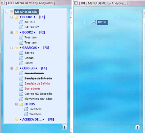Collapse the CORREO branch

pos(11,68)
